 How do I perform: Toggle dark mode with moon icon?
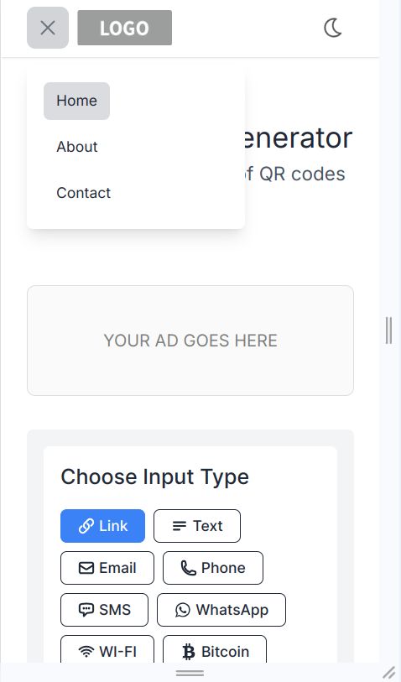pyautogui.click(x=333, y=28)
